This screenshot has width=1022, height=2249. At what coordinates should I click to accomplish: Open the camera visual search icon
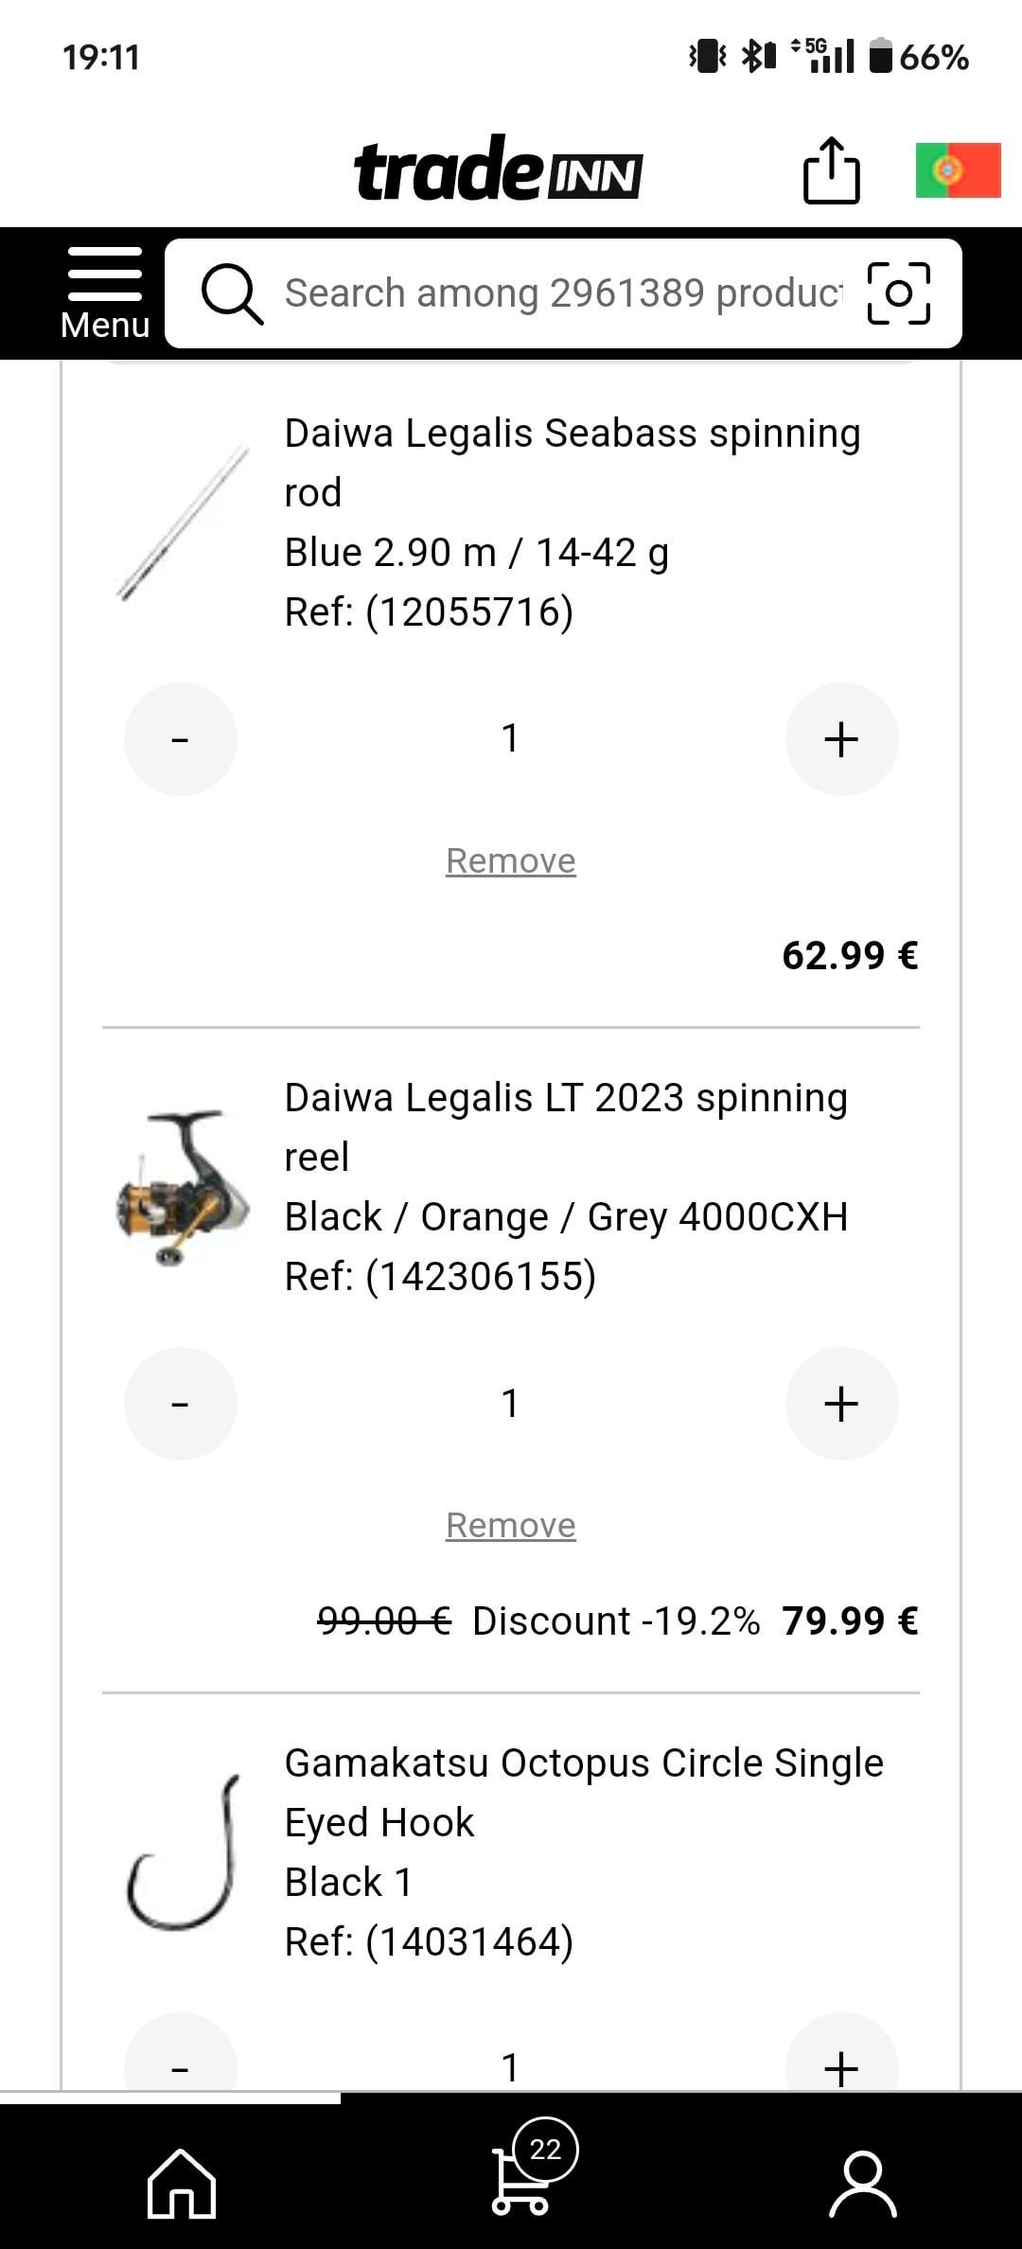coord(898,293)
